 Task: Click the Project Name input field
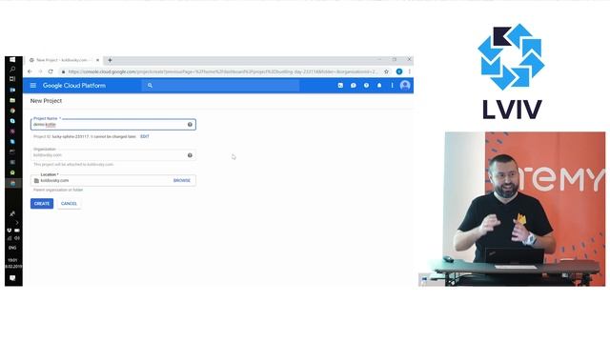pyautogui.click(x=113, y=125)
